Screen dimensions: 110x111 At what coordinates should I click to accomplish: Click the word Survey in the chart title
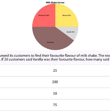tap(61, 2)
